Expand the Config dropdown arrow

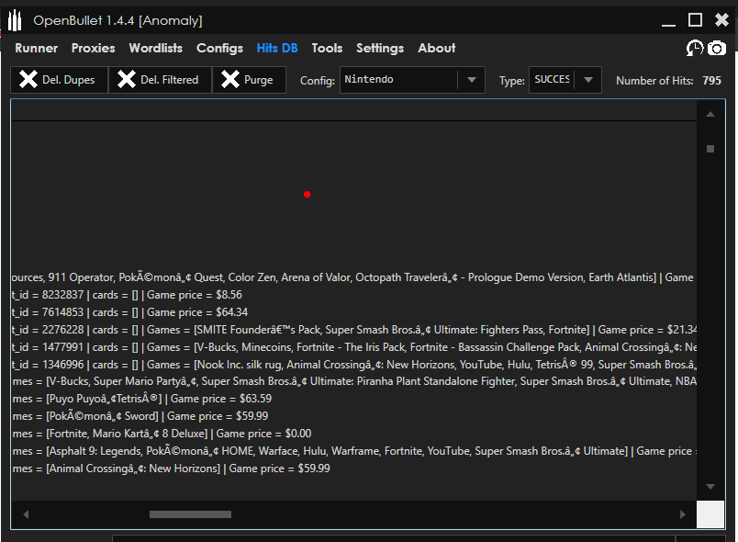(x=472, y=80)
